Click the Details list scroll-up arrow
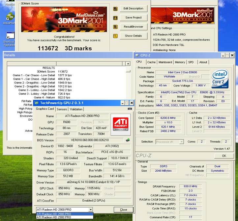 coord(128,63)
